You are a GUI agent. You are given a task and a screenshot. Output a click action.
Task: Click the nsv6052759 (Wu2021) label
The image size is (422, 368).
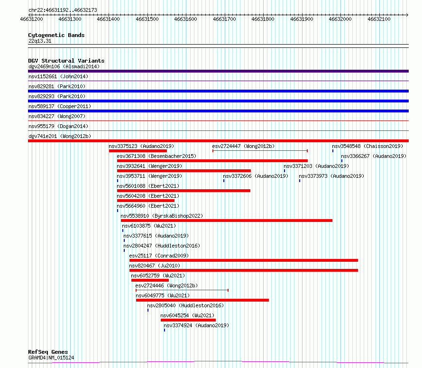click(x=158, y=276)
